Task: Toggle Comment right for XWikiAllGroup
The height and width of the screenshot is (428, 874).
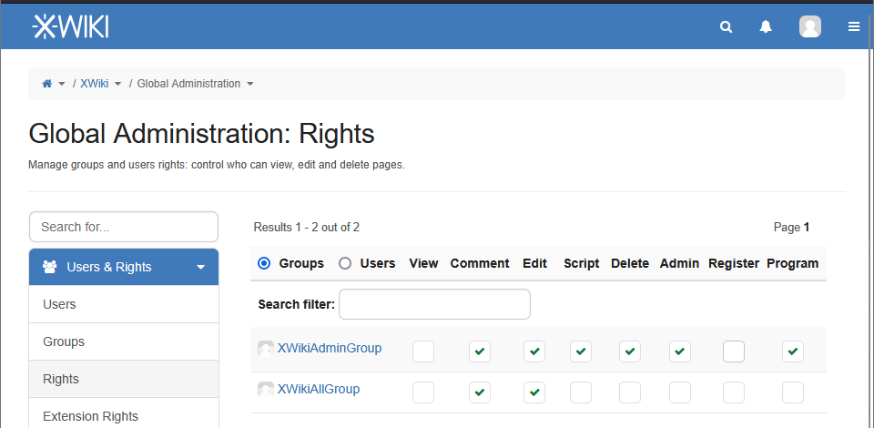Action: coord(480,392)
